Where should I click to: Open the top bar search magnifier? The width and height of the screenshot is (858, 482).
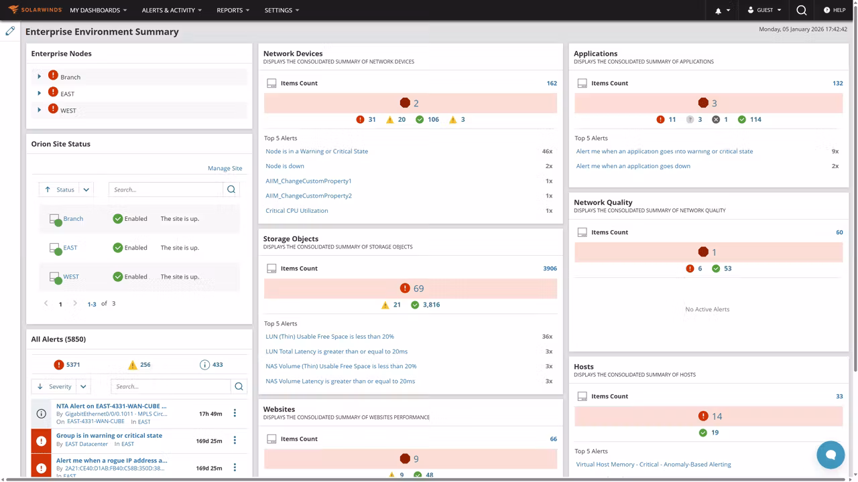click(x=801, y=10)
